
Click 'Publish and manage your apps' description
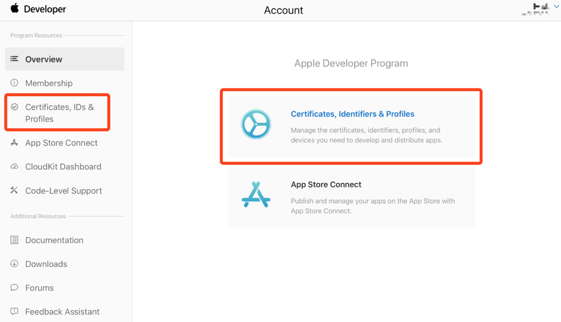(x=373, y=206)
